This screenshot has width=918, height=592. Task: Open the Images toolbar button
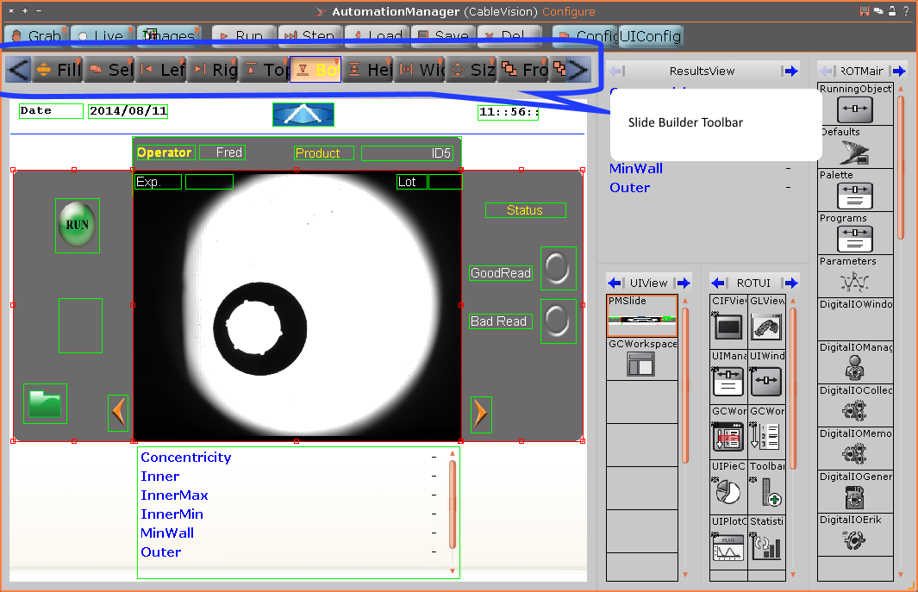[169, 35]
